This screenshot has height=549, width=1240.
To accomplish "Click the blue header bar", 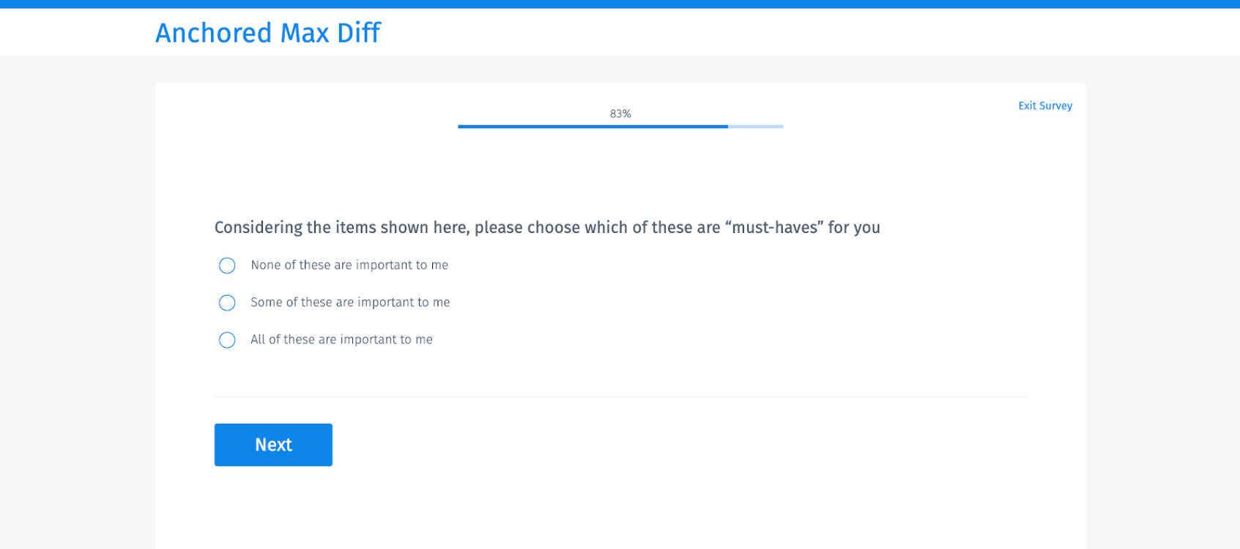I will coord(620,3).
